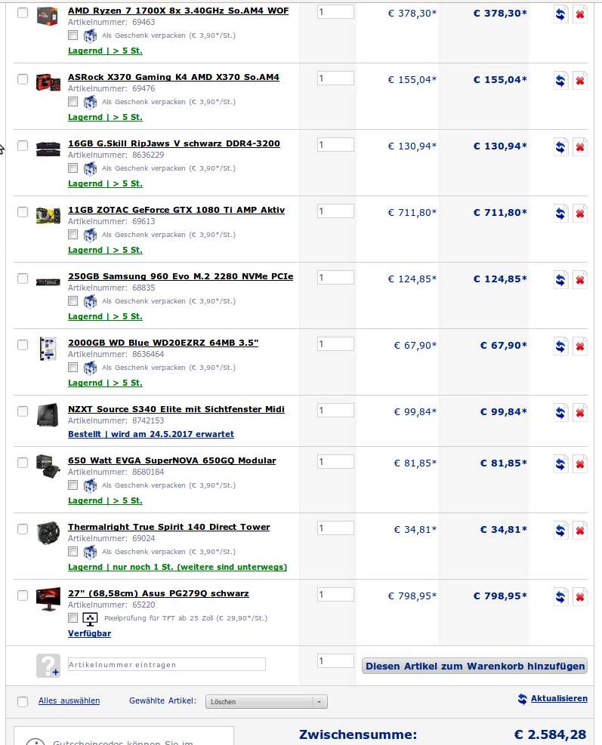Select the AMD Ryzen 7 row checkbox

23,13
